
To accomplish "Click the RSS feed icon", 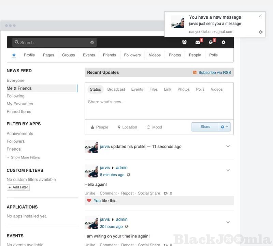I will (195, 73).
